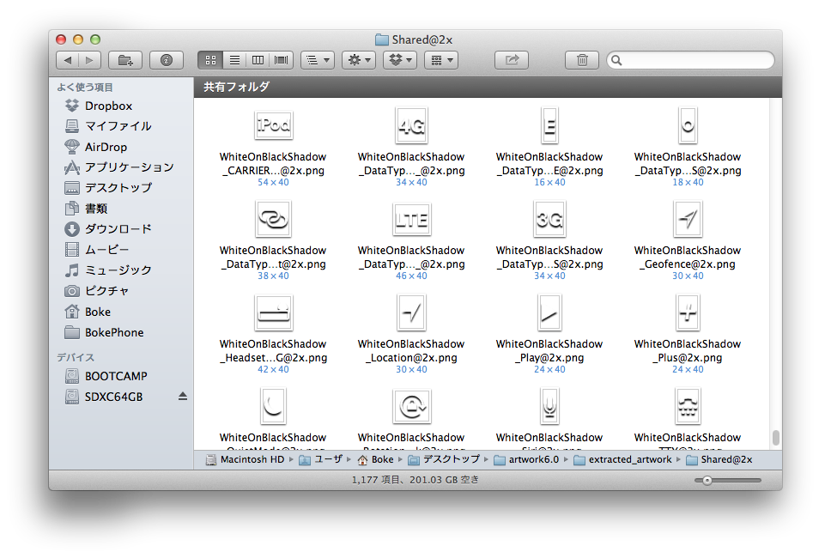Select the WhiteOnBlackShadow_Play@2x.png file name
The image size is (831, 558).
pyautogui.click(x=549, y=351)
